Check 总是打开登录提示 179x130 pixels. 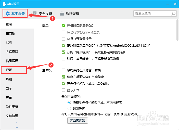tap(63, 39)
